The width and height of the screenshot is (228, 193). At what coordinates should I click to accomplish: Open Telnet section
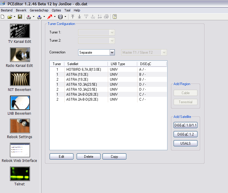point(20,176)
